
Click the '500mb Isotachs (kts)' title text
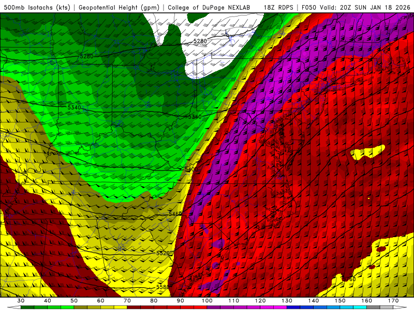37,8
